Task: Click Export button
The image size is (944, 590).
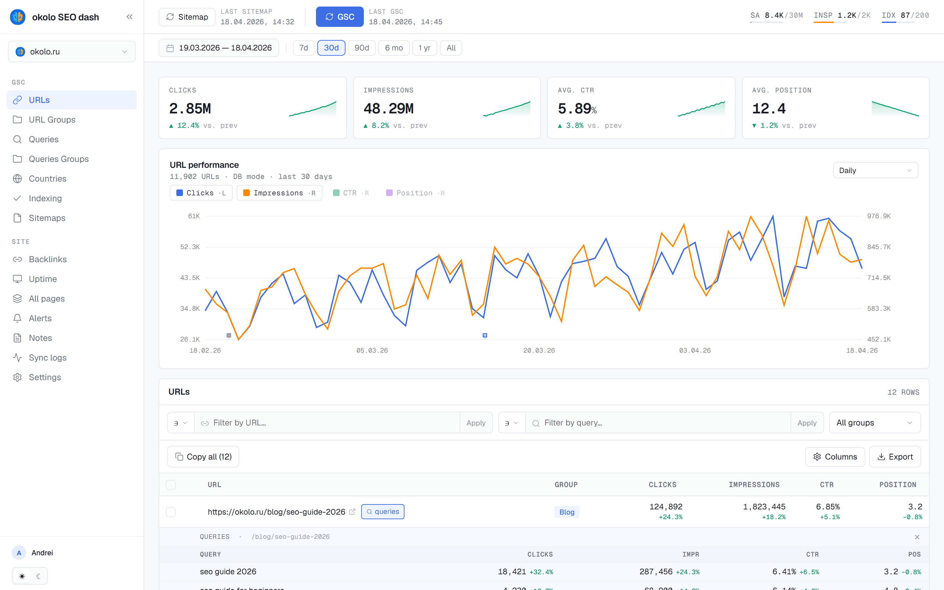Action: 895,457
